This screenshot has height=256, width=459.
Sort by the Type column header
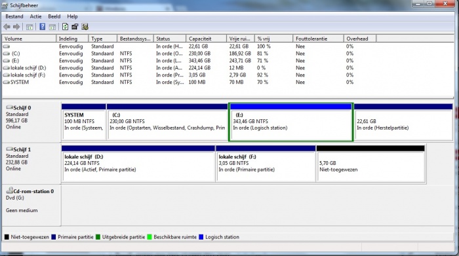[x=102, y=39]
